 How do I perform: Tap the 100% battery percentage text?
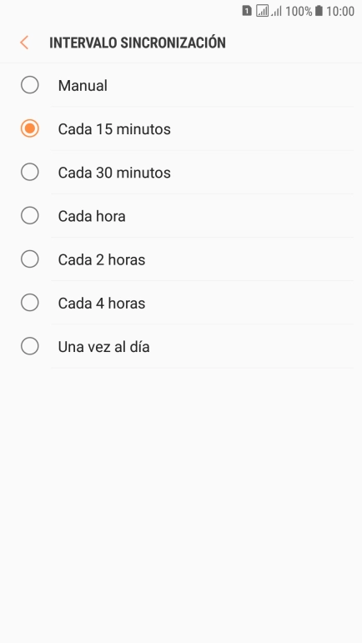299,11
